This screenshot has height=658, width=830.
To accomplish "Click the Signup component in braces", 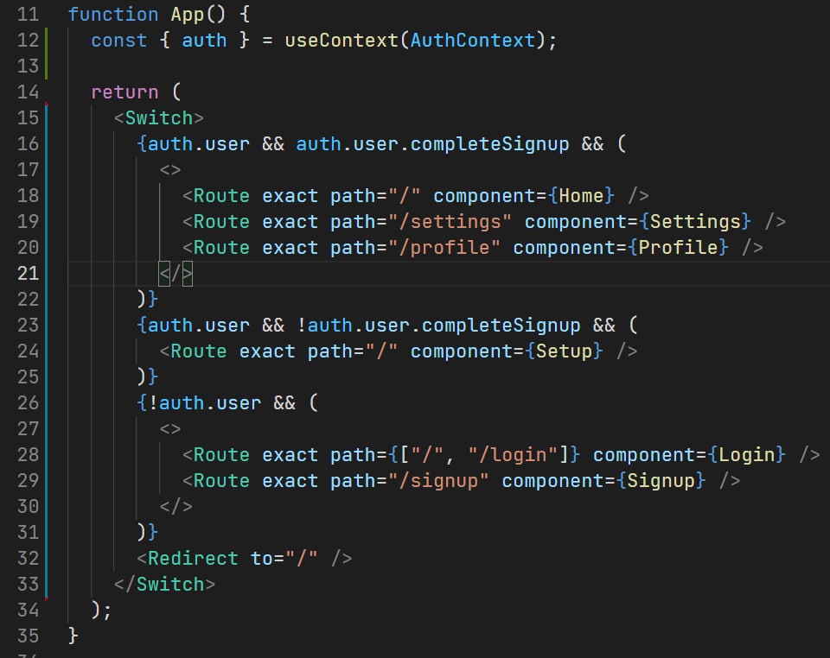I will (x=661, y=480).
